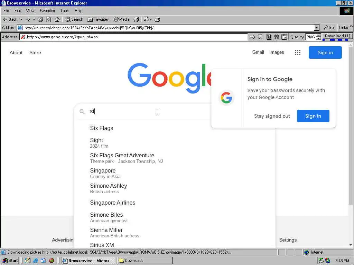Open the Tools menu

coord(65,11)
